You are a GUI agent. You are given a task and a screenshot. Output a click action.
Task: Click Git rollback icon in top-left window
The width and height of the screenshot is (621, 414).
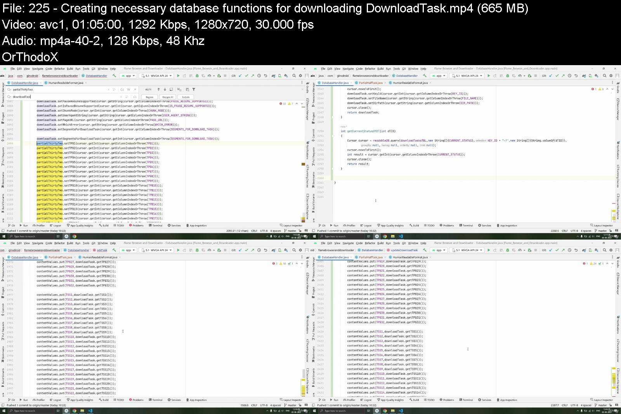pyautogui.click(x=265, y=76)
